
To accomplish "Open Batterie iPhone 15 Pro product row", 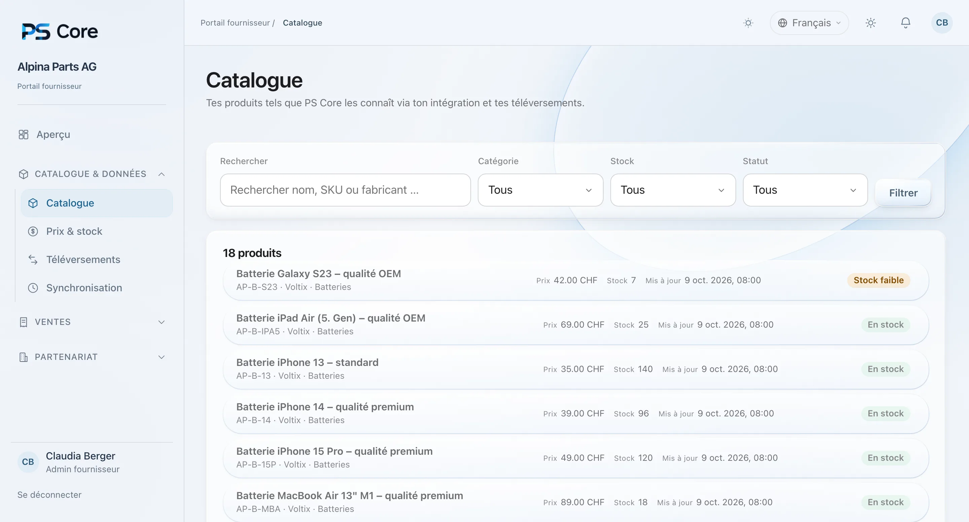I will (576, 458).
